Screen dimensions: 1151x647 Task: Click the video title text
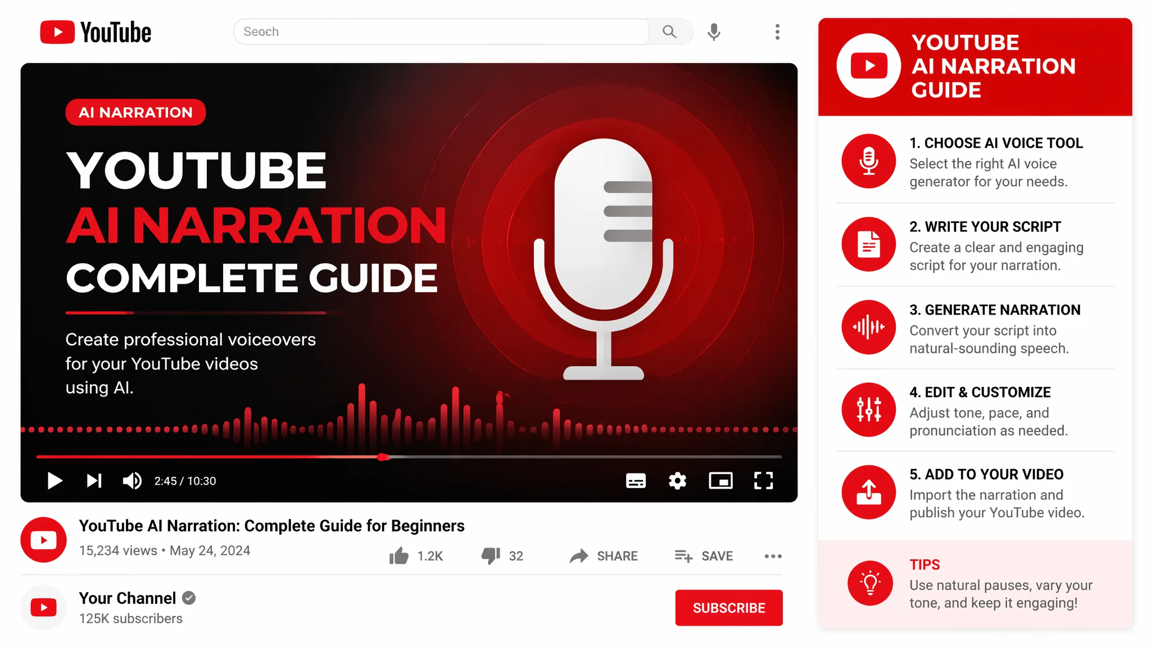tap(271, 526)
